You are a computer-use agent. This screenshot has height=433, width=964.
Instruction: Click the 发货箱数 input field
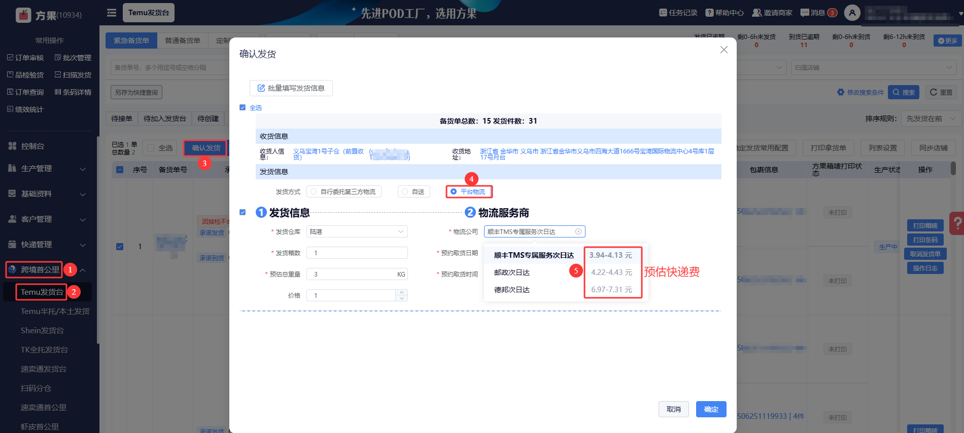(x=357, y=253)
